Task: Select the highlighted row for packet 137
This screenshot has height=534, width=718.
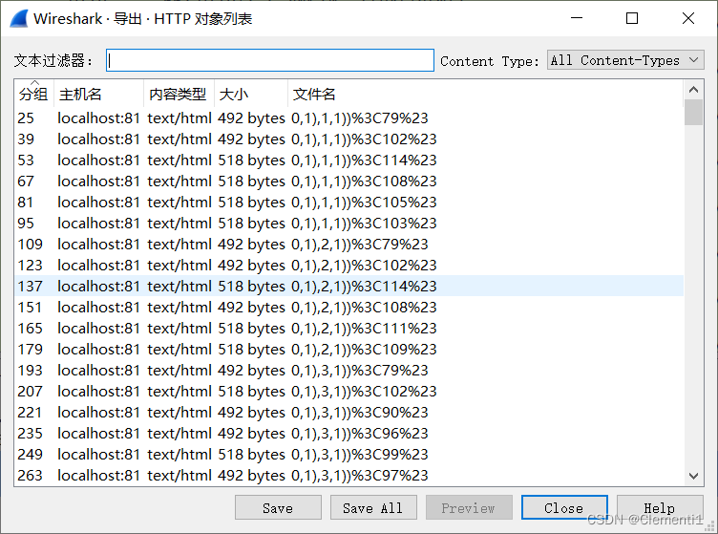Action: pyautogui.click(x=348, y=287)
